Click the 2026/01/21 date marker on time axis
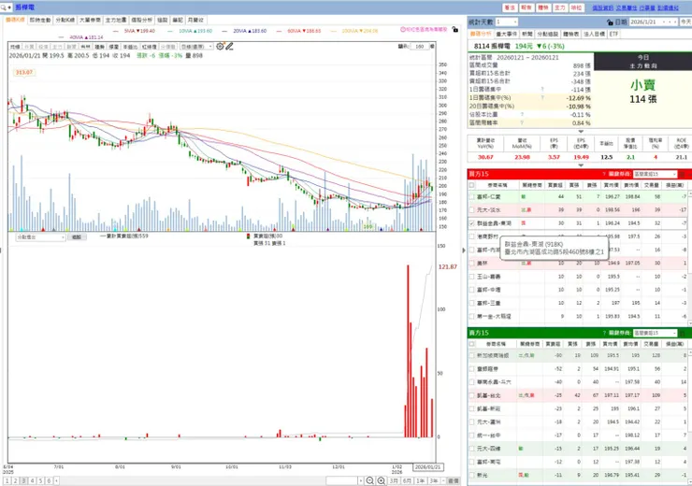 [x=427, y=467]
